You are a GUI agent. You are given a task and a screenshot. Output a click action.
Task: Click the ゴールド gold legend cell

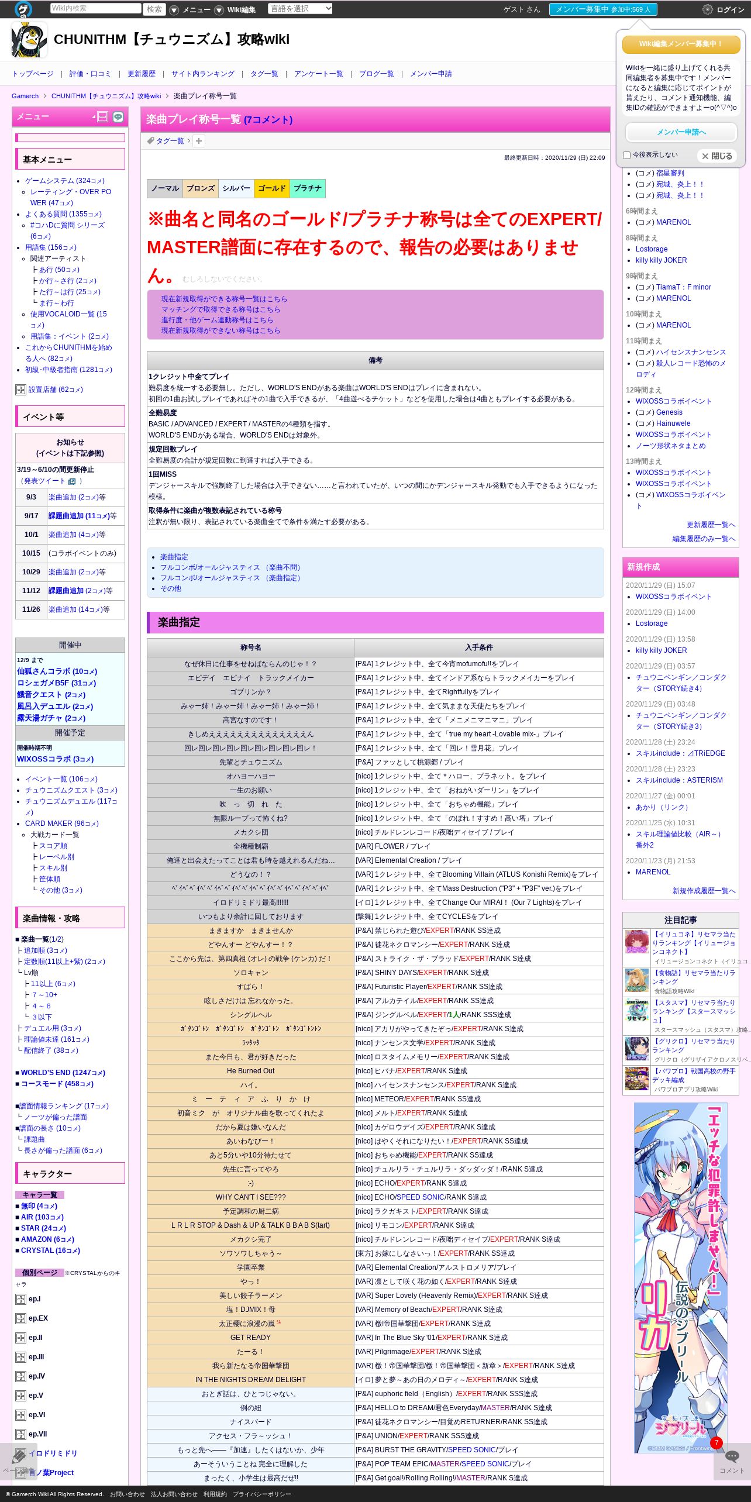point(272,188)
